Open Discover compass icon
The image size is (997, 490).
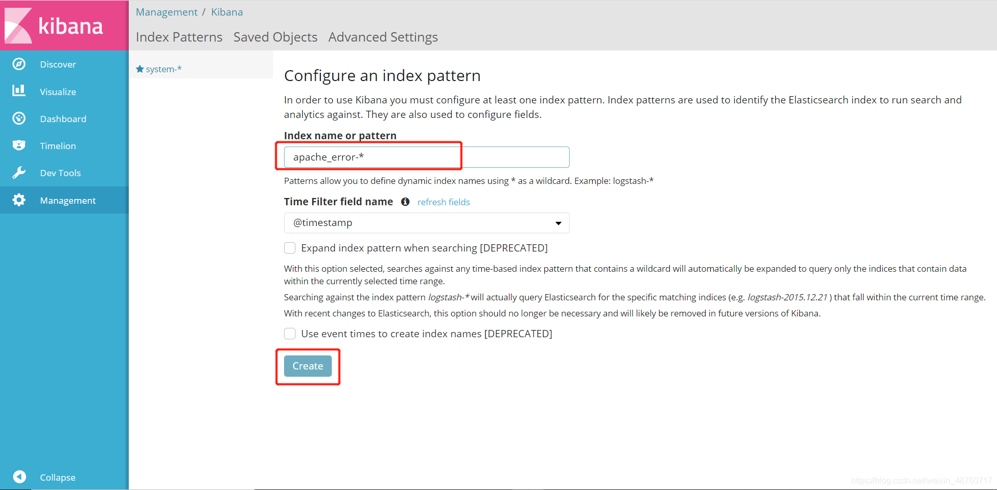pyautogui.click(x=19, y=64)
